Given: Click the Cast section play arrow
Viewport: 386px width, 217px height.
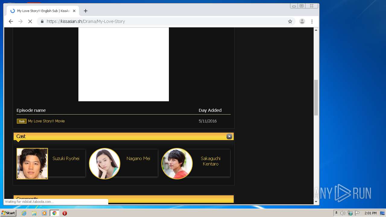Looking at the screenshot, I should click(229, 137).
